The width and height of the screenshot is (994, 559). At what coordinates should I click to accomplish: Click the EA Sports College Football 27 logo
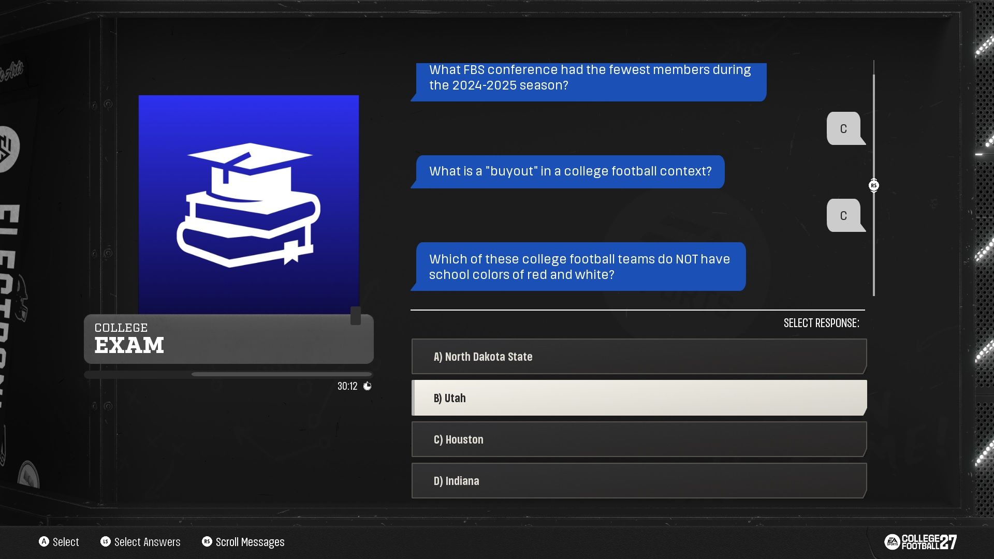[920, 542]
